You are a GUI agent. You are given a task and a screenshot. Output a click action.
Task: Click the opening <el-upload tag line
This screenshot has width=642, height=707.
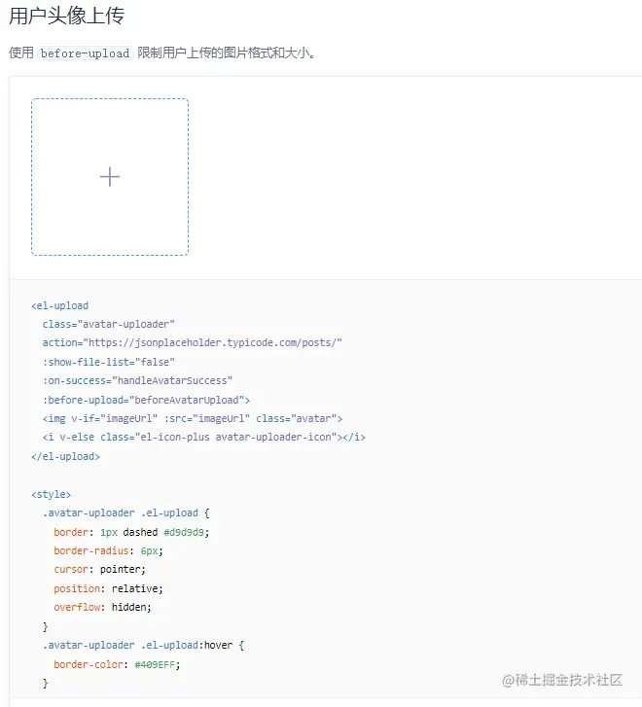(59, 305)
